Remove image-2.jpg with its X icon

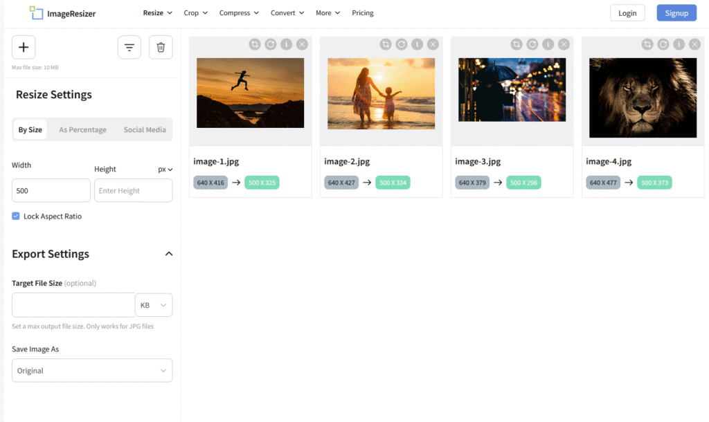tap(433, 44)
